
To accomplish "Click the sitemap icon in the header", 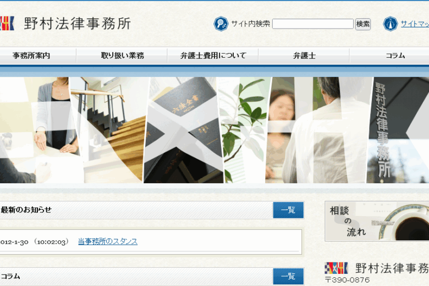I will pos(390,24).
